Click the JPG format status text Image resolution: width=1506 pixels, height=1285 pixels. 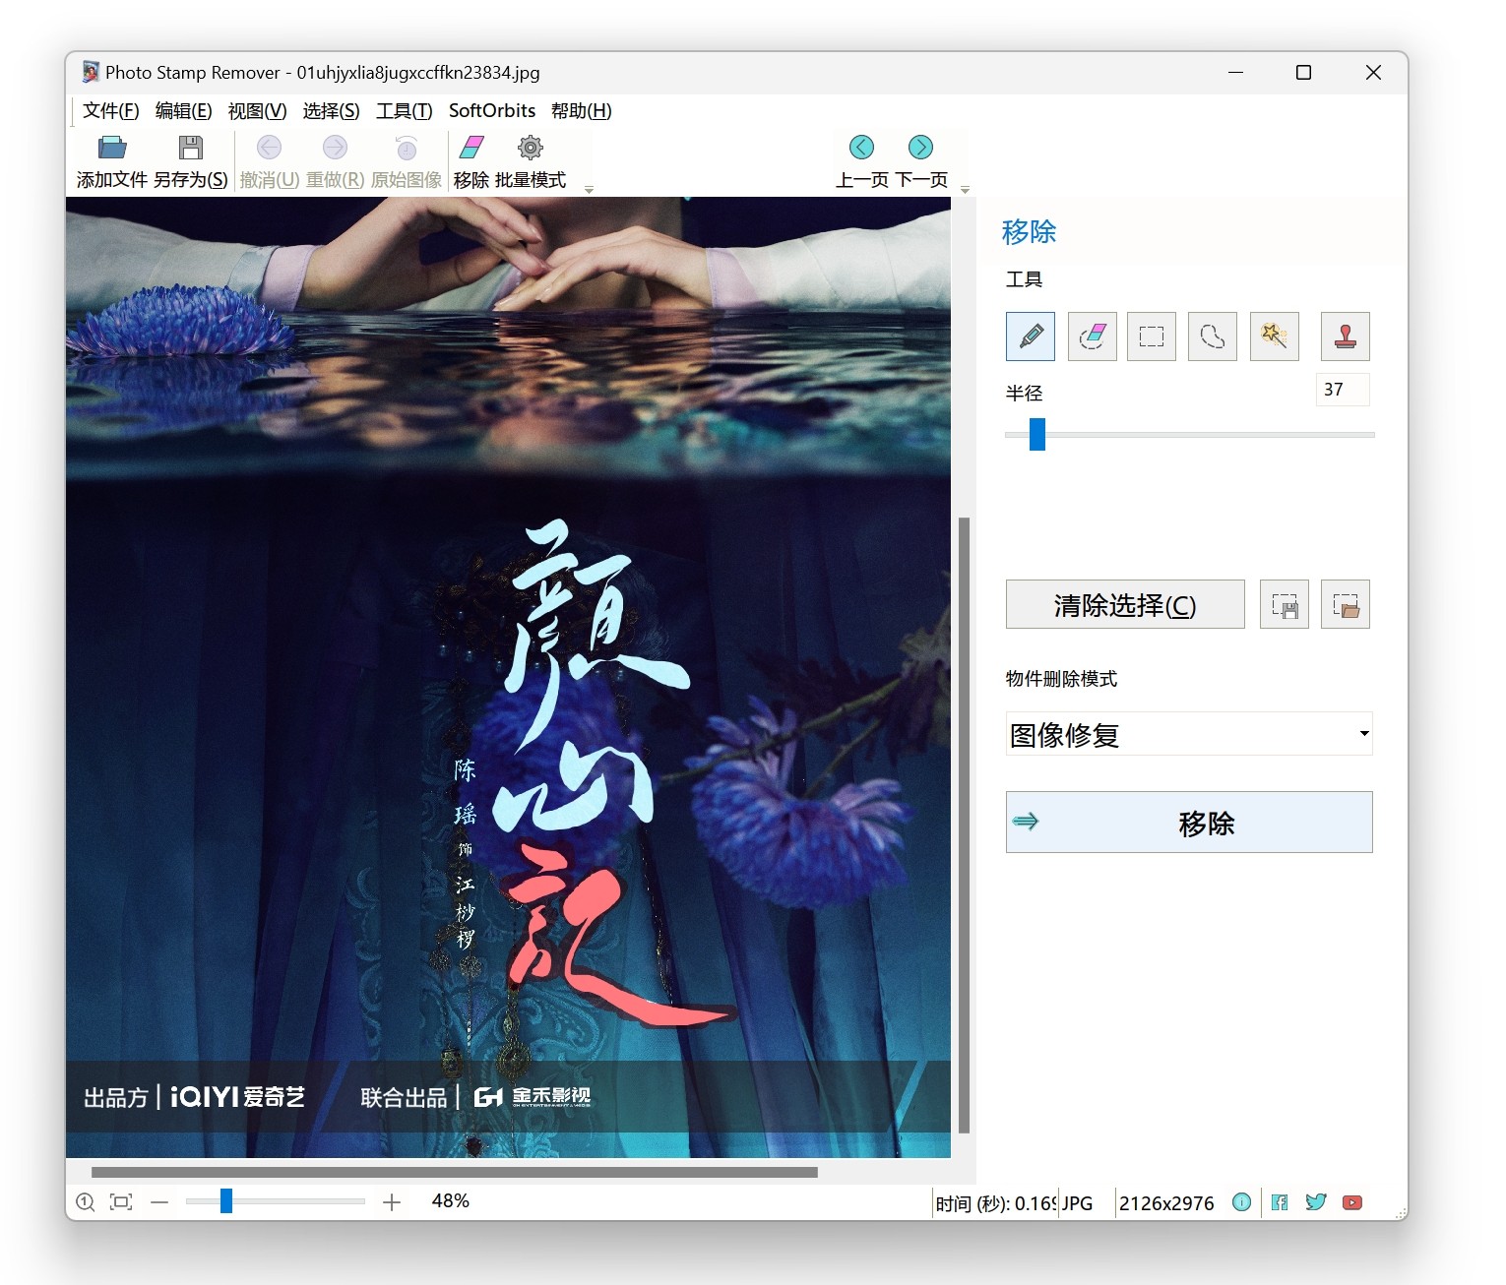1077,1203
